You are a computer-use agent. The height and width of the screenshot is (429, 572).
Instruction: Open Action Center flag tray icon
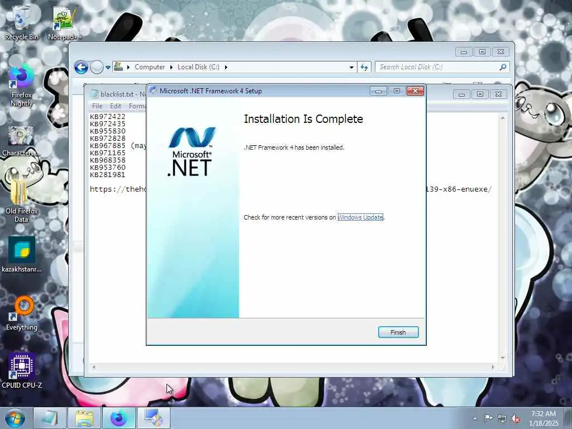pyautogui.click(x=488, y=418)
